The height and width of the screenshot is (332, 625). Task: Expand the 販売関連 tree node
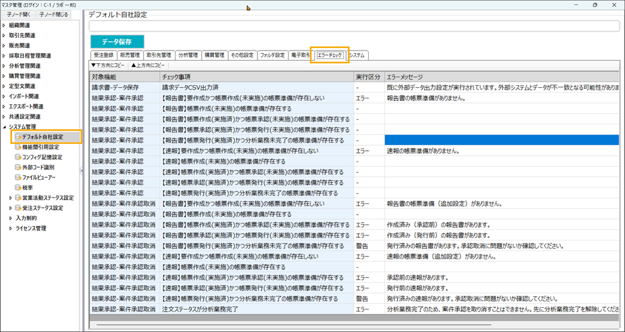click(x=4, y=45)
